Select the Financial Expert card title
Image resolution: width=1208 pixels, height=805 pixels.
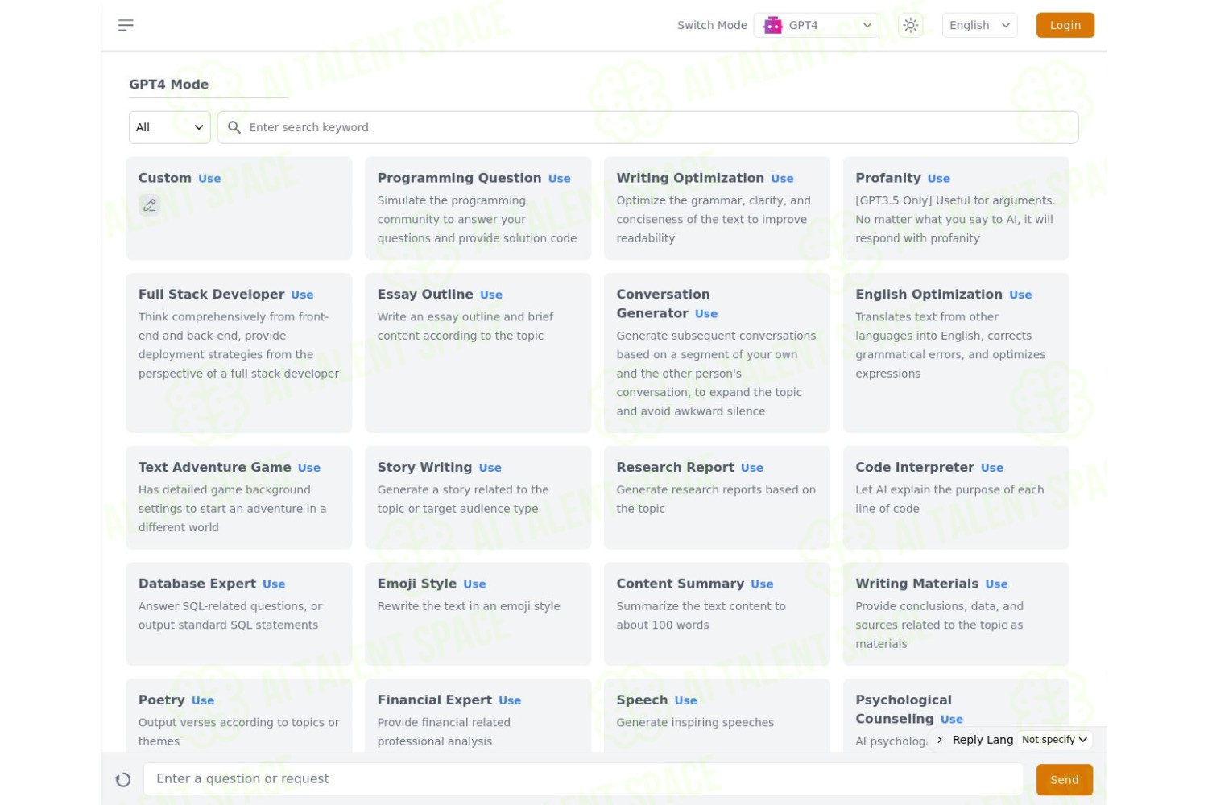pos(435,700)
